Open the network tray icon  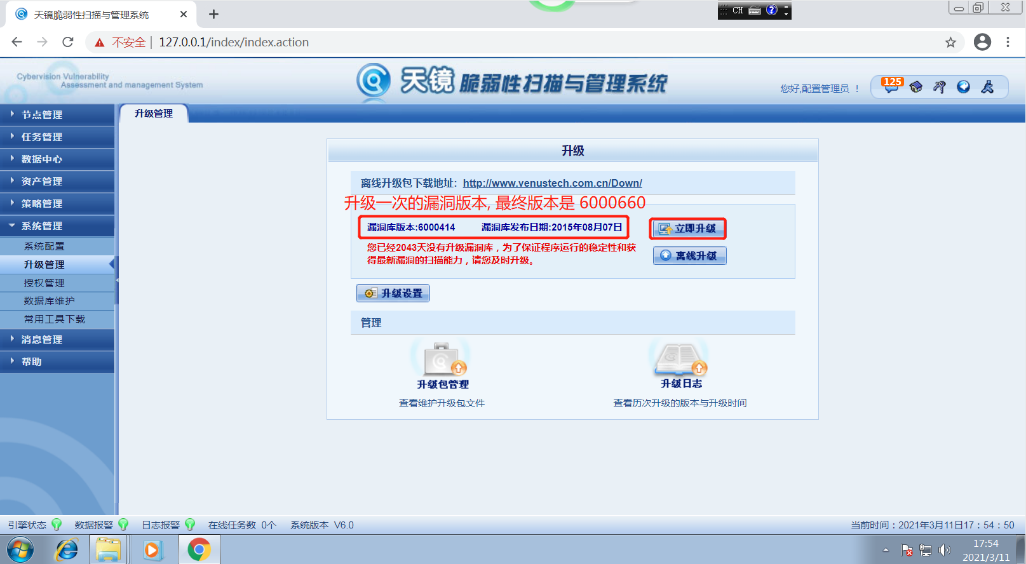coord(926,550)
